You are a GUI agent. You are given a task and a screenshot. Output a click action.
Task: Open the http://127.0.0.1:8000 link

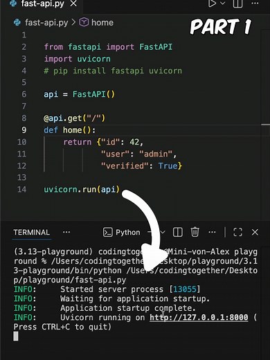click(x=199, y=318)
